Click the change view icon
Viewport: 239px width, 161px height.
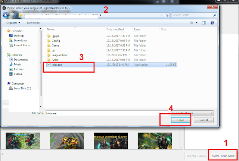click(x=192, y=23)
